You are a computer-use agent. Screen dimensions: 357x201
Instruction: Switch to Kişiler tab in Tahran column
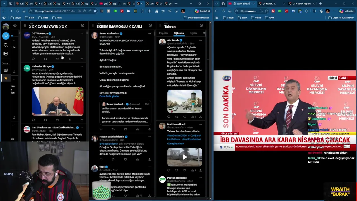point(193,33)
